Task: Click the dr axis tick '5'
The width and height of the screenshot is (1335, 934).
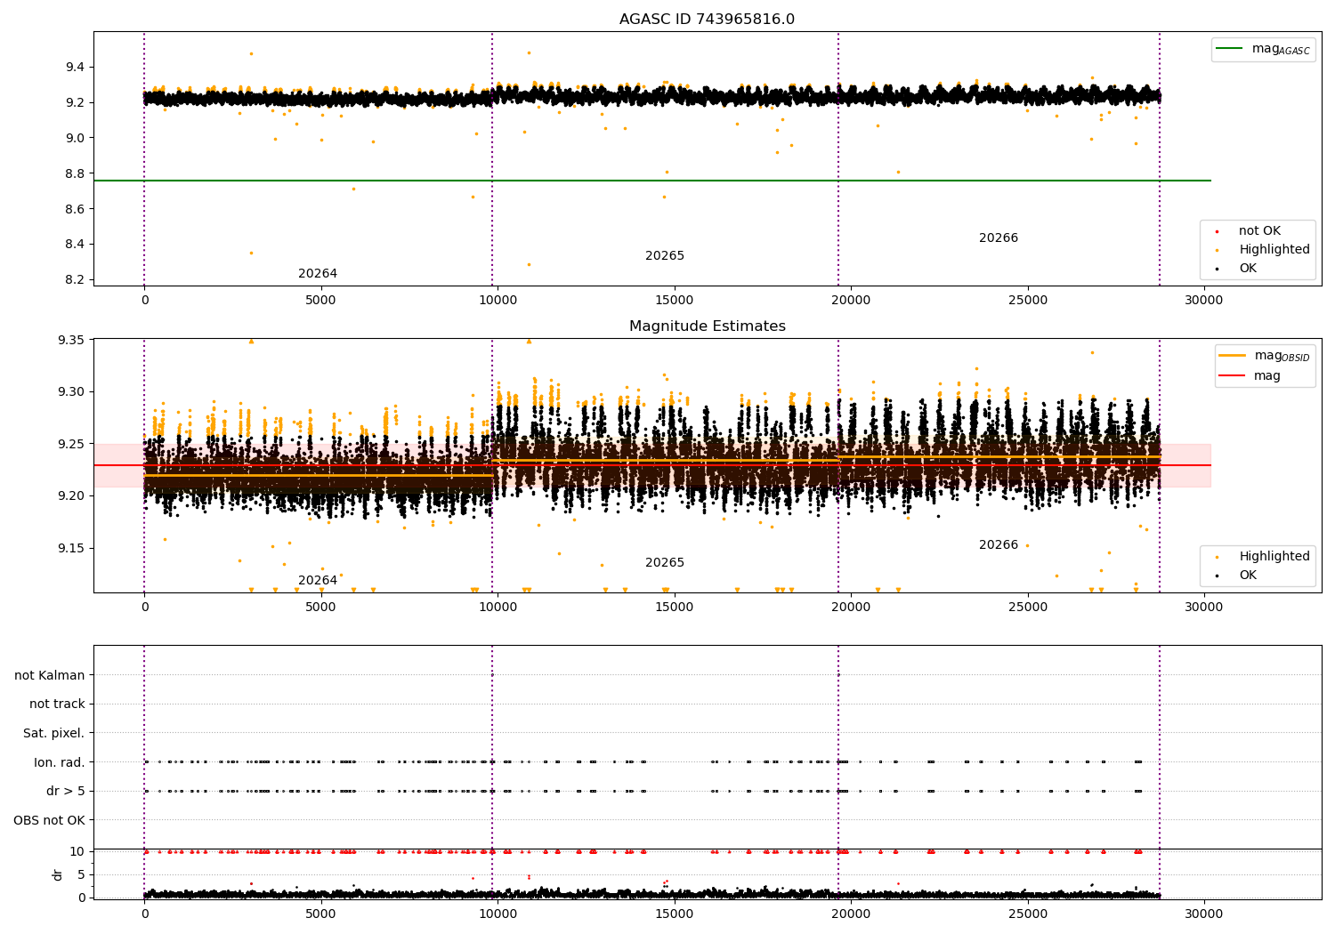Action: pos(82,875)
